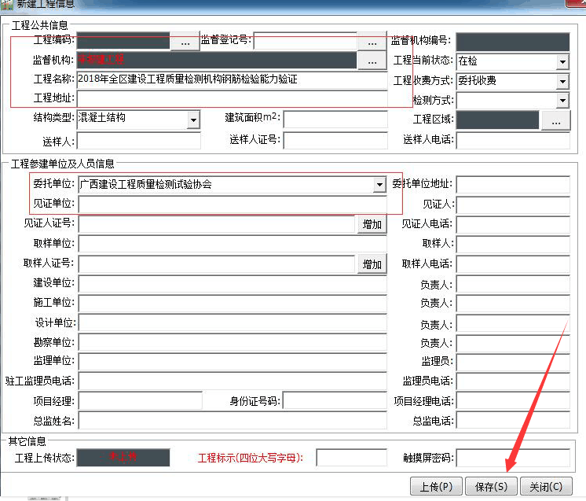The image size is (586, 501).
Task: Click 增加 button beside 取样人证号
Action: click(372, 264)
